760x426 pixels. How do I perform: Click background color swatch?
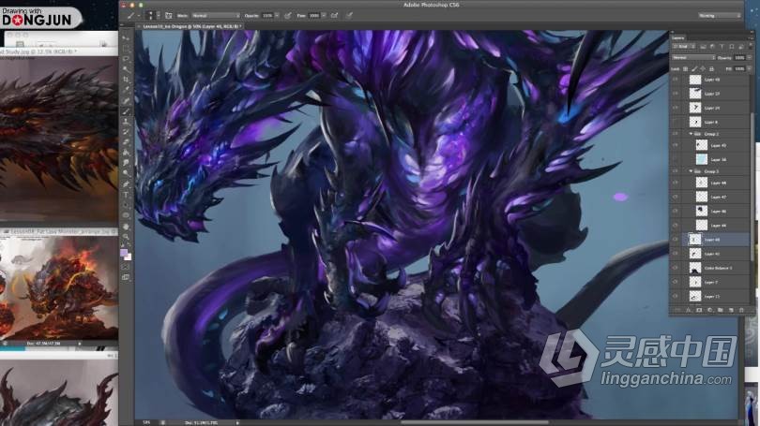click(x=128, y=257)
